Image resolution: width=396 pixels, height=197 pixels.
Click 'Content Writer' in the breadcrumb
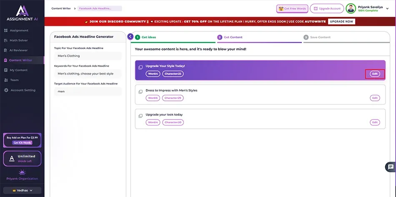(x=61, y=8)
